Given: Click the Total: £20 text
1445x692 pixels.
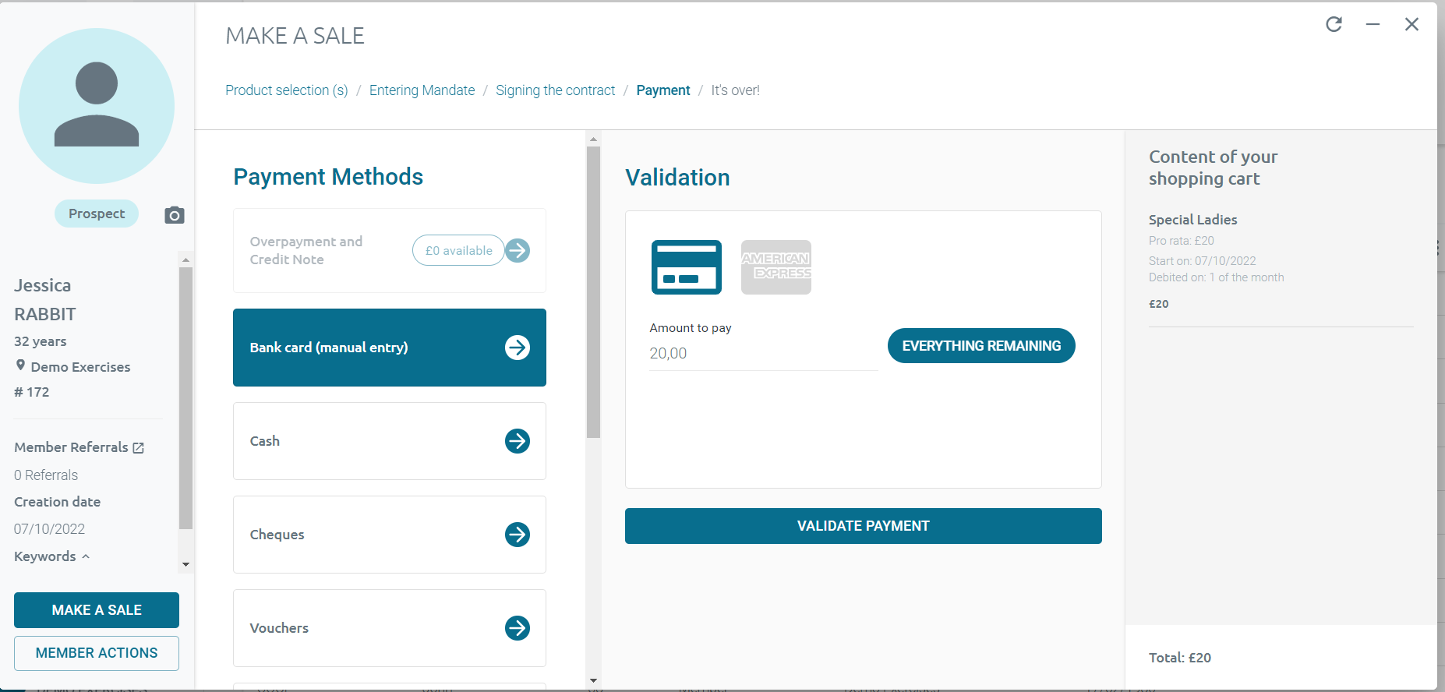Looking at the screenshot, I should point(1180,658).
